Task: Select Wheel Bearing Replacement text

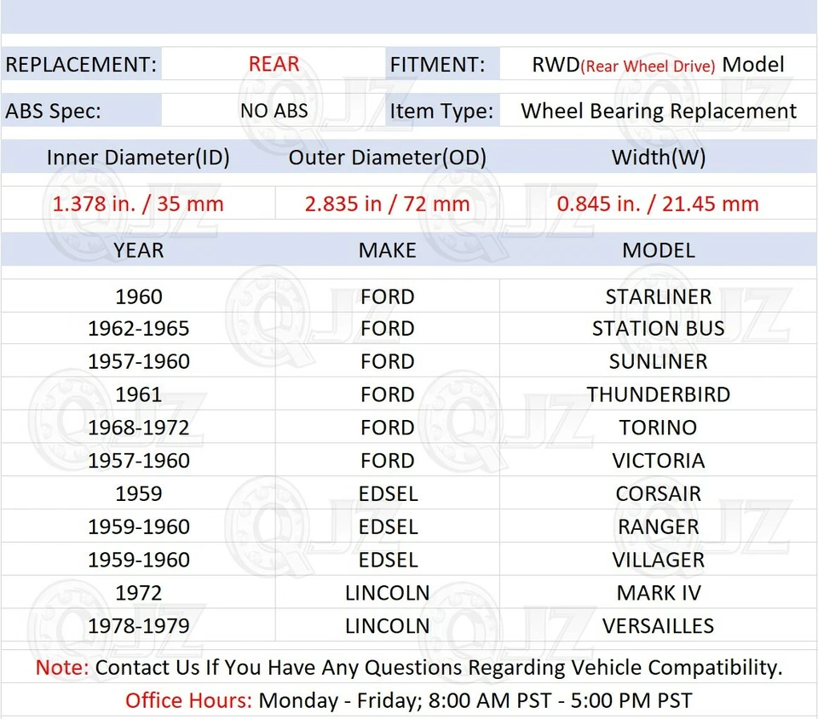Action: point(659,111)
